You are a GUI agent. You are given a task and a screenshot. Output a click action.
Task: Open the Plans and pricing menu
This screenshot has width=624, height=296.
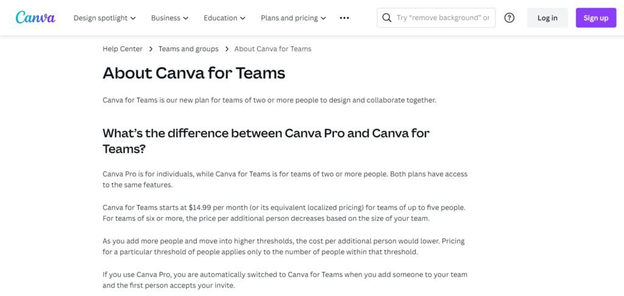pyautogui.click(x=293, y=18)
